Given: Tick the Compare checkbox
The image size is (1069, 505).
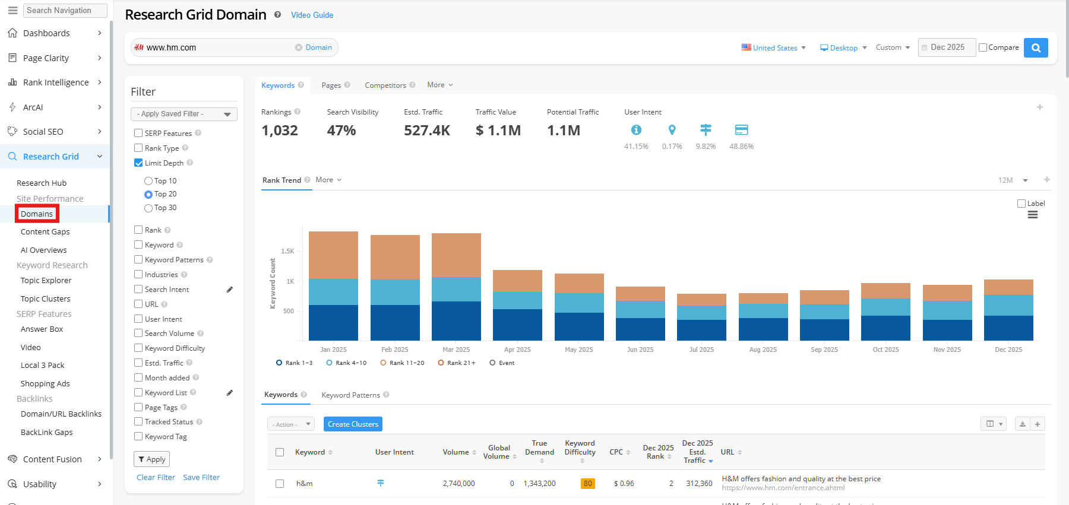Looking at the screenshot, I should (x=983, y=47).
